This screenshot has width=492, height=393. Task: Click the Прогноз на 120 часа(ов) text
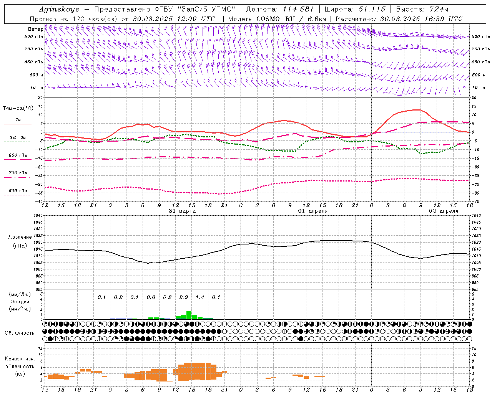(x=74, y=19)
